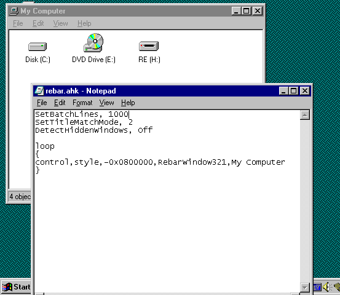Click the opening brace line in Notepad
Viewport: 340px width, 295px height.
coord(38,154)
